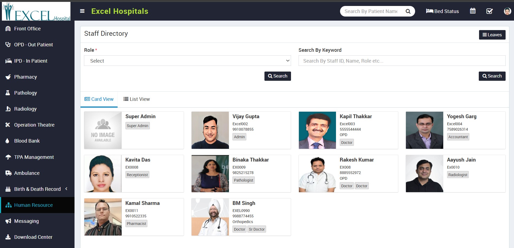Open the Role select dropdown
514x248 pixels.
click(x=188, y=61)
